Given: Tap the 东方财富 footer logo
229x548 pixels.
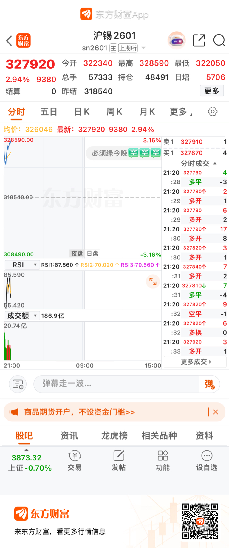Looking at the screenshot, I should [42, 513].
